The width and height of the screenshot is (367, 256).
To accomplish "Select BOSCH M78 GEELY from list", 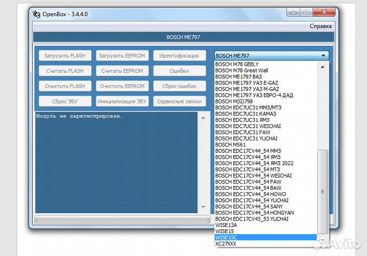I will coord(266,64).
